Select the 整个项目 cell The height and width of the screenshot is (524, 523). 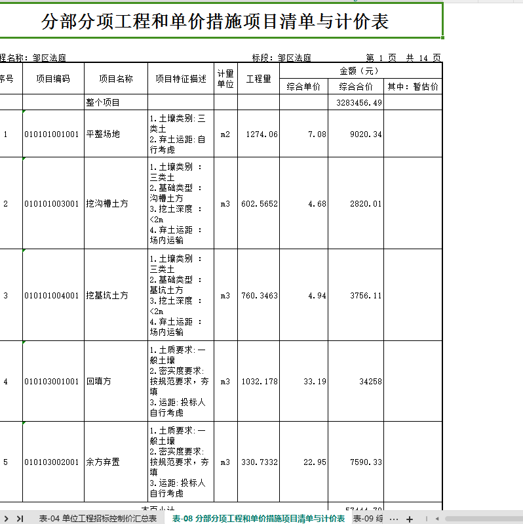(x=116, y=102)
